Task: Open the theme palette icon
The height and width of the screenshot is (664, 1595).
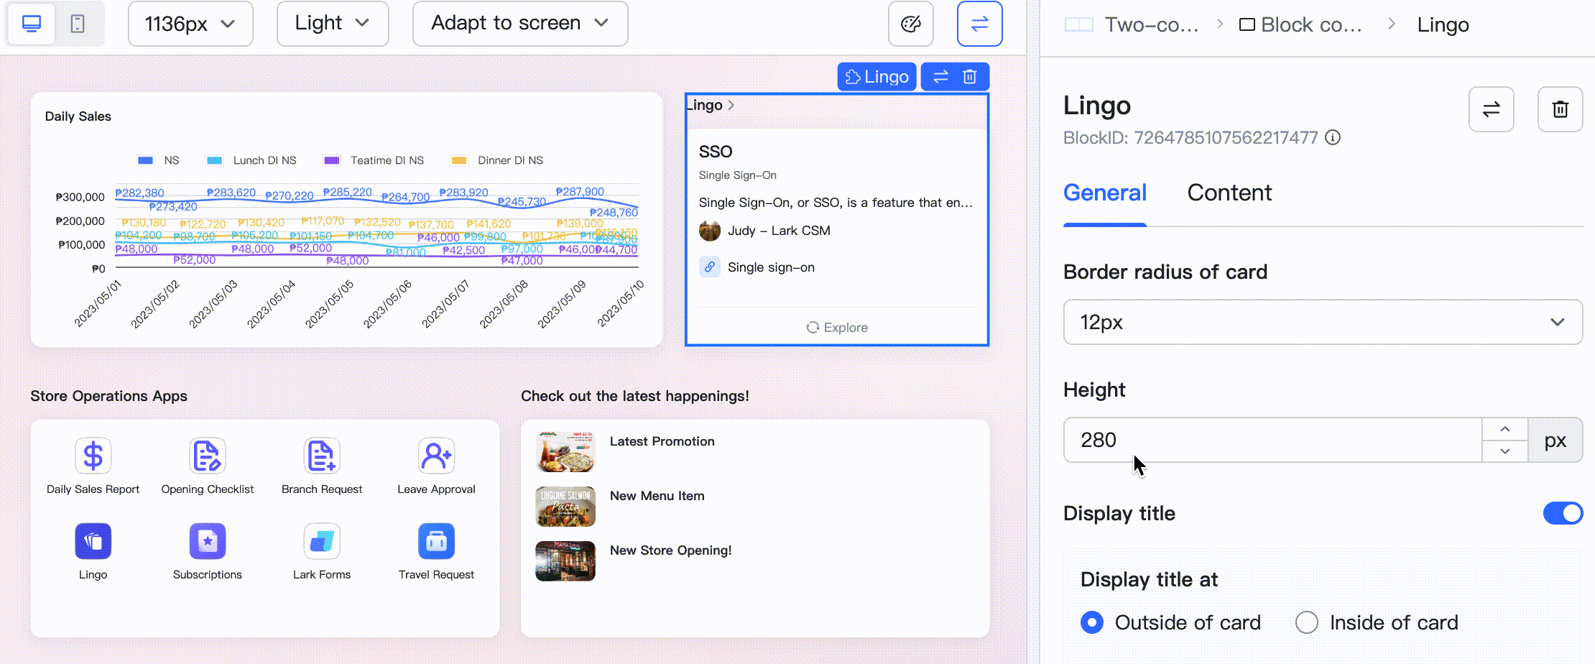Action: click(x=910, y=24)
